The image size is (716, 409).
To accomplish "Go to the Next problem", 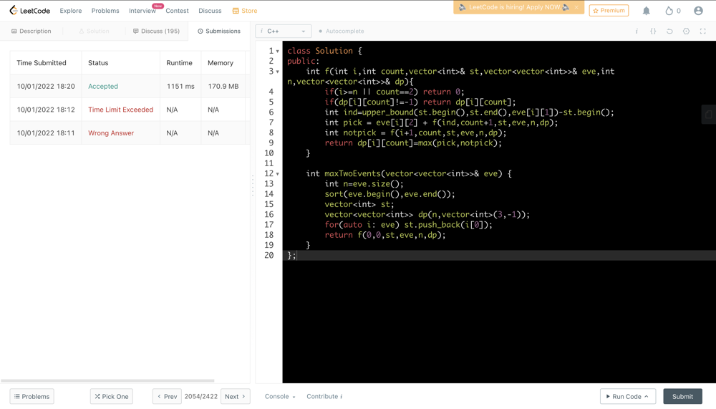I will click(x=235, y=396).
